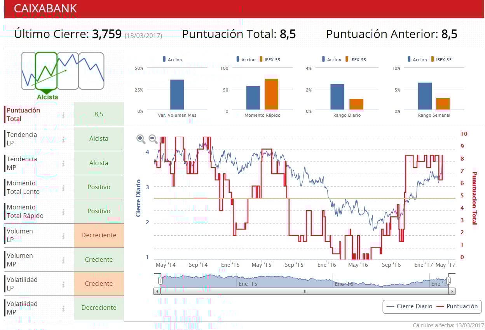Click the orange IBEX 35 bar in Rango Semanal
Image resolution: width=485 pixels, height=330 pixels.
(x=443, y=104)
